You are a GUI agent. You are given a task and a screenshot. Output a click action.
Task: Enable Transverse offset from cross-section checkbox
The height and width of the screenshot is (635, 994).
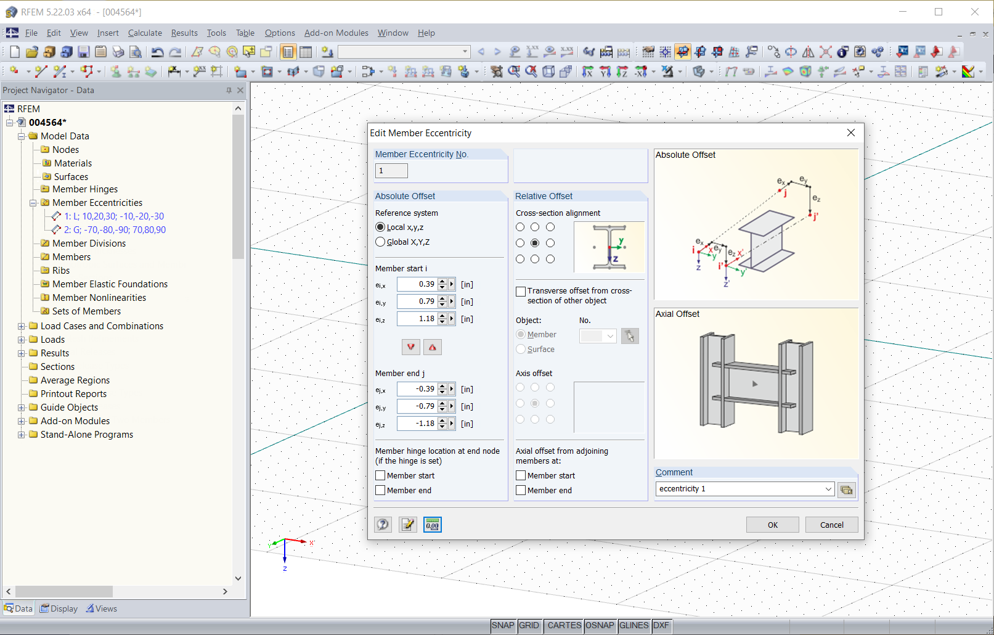pos(521,291)
